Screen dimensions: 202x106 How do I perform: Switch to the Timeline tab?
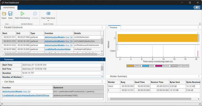[113, 27]
